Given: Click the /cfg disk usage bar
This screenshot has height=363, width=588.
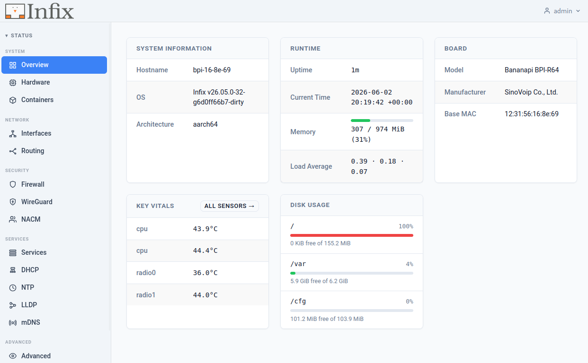Looking at the screenshot, I should [352, 311].
